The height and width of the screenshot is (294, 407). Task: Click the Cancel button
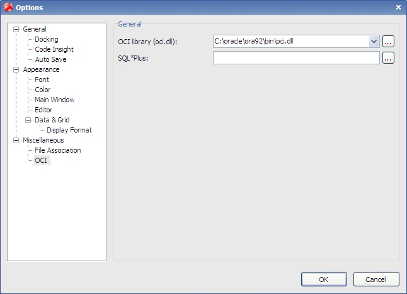tap(376, 279)
